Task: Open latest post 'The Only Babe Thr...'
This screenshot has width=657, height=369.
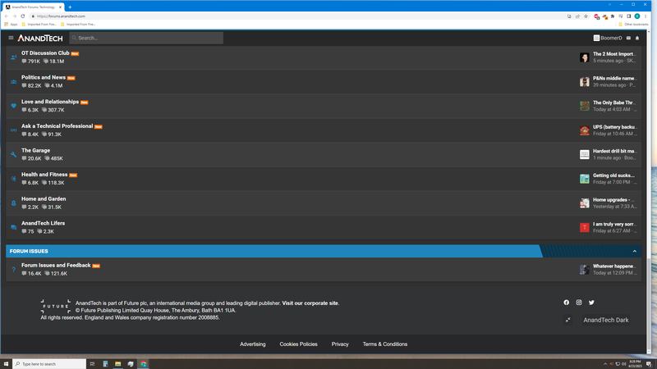Action: tap(614, 102)
